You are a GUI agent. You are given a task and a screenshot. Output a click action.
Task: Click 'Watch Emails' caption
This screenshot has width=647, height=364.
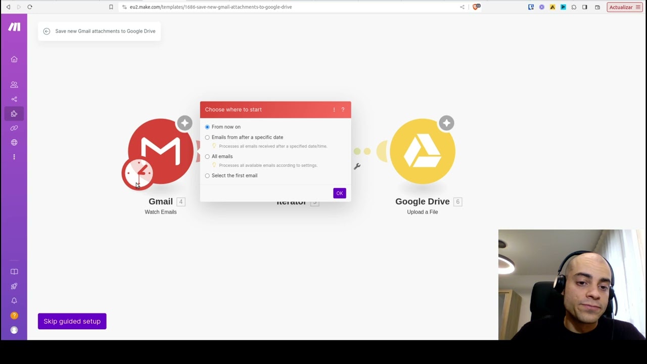[161, 212]
